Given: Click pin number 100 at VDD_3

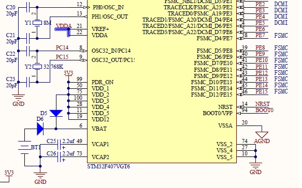Looking at the screenshot, I should coord(78,98).
